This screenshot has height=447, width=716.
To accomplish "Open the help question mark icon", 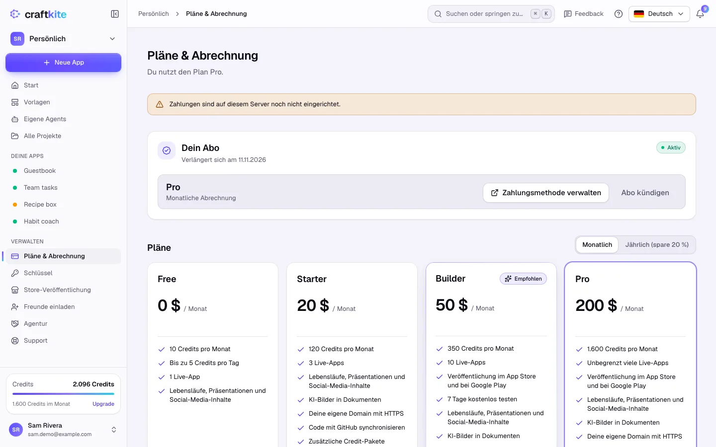I will [619, 14].
